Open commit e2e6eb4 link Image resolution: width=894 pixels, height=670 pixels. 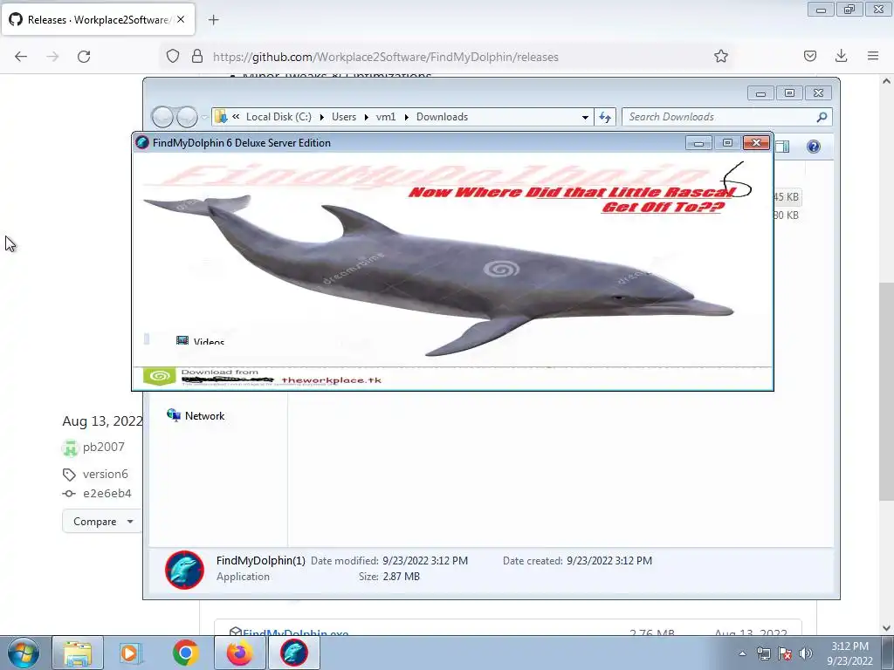pos(107,494)
